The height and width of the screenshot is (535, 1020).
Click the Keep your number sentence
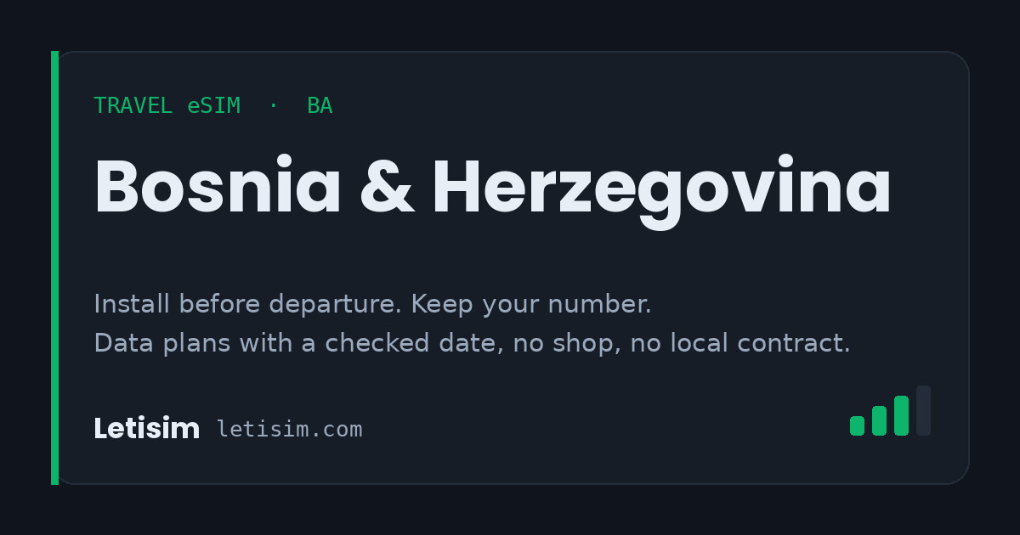tap(531, 304)
